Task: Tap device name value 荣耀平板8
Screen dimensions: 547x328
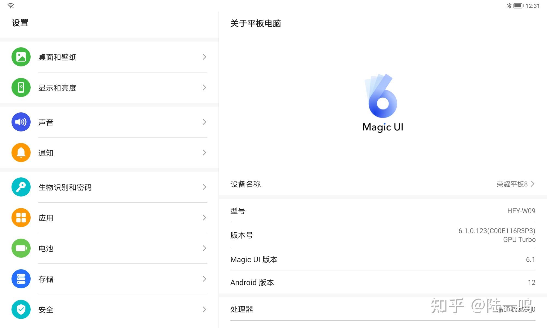Action: tap(512, 184)
